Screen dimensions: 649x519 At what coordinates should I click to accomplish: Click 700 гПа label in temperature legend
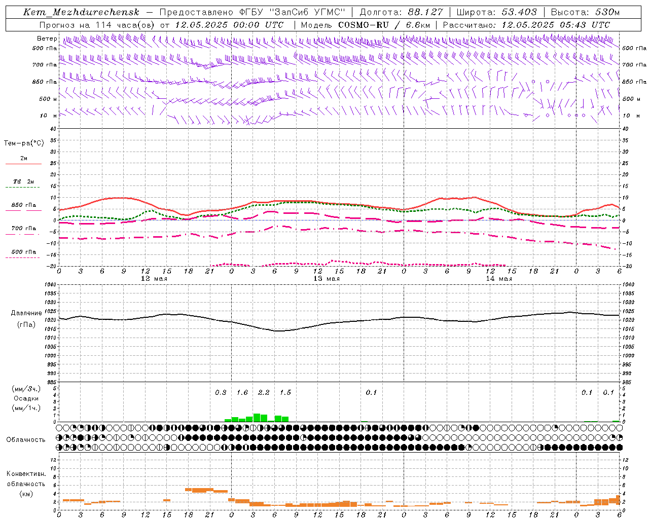pos(24,229)
